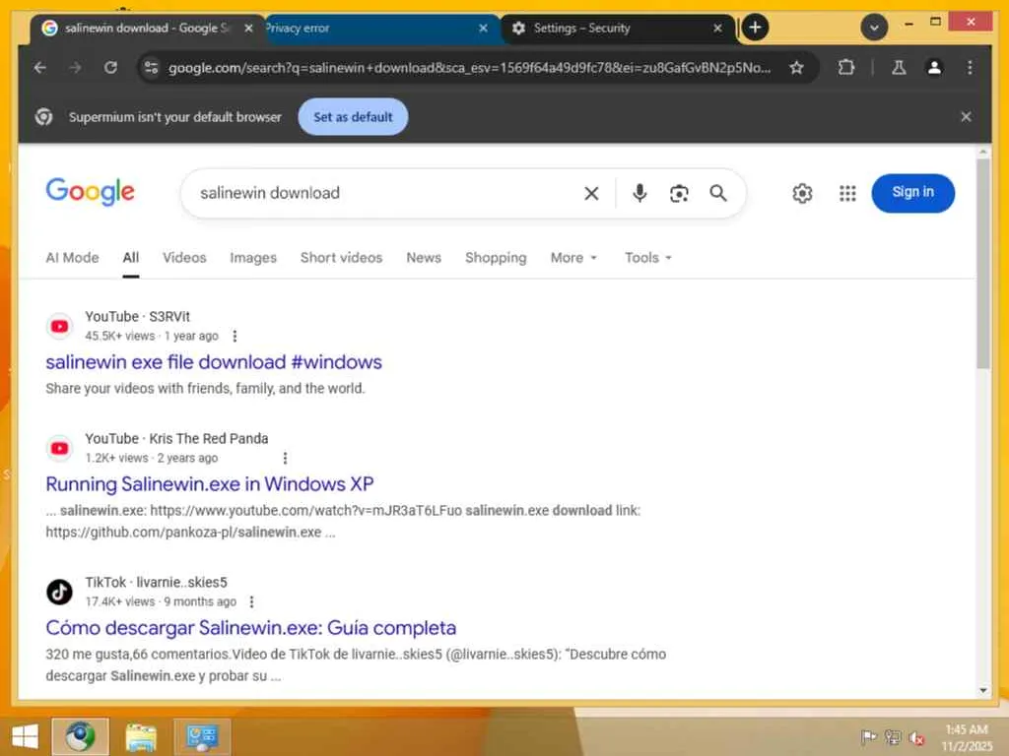Open the Short videos tab
Screen dimensions: 1009x756
341,258
